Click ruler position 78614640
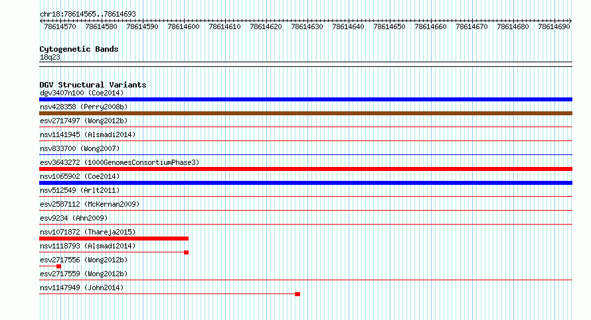591x320 pixels. tap(348, 27)
